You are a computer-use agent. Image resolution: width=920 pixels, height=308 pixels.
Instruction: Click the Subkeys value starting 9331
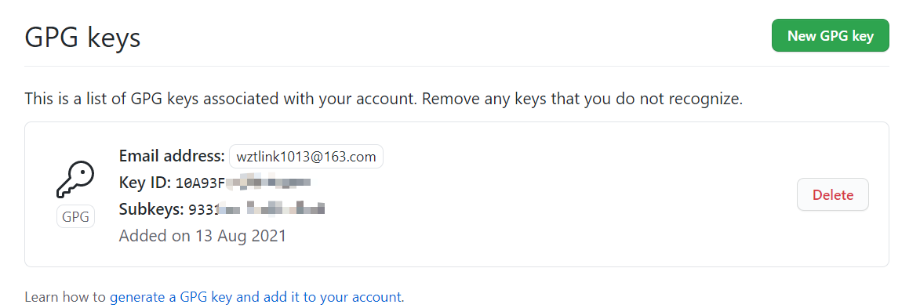click(x=203, y=209)
